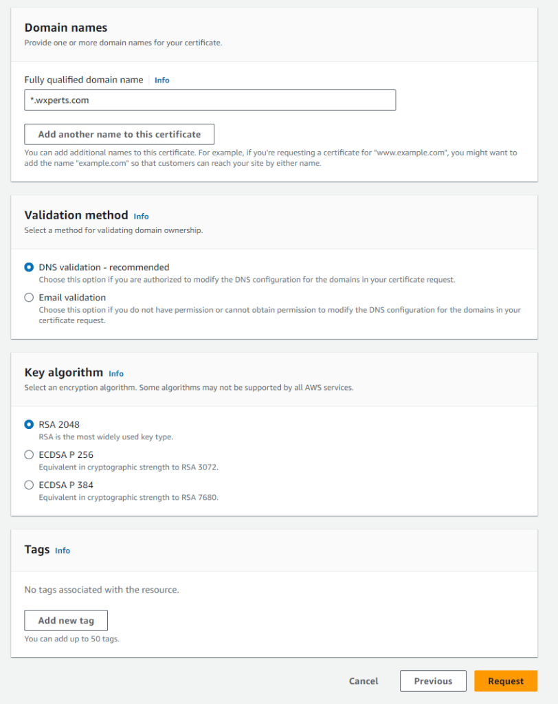
Task: Open Info link next to Key algorithm
Action: [116, 373]
